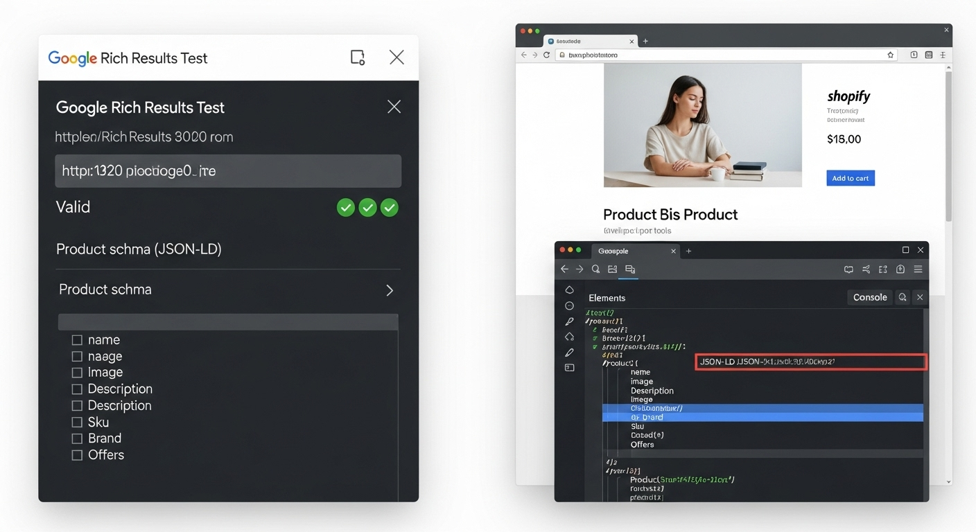Image resolution: width=976 pixels, height=532 pixels.
Task: Click the hamburger menu icon in DevTools window
Action: point(918,269)
